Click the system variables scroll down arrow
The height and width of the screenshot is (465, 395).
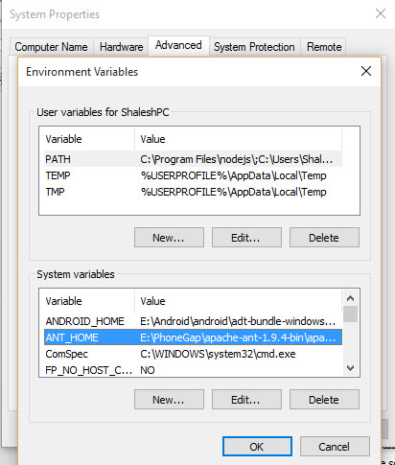coord(351,368)
